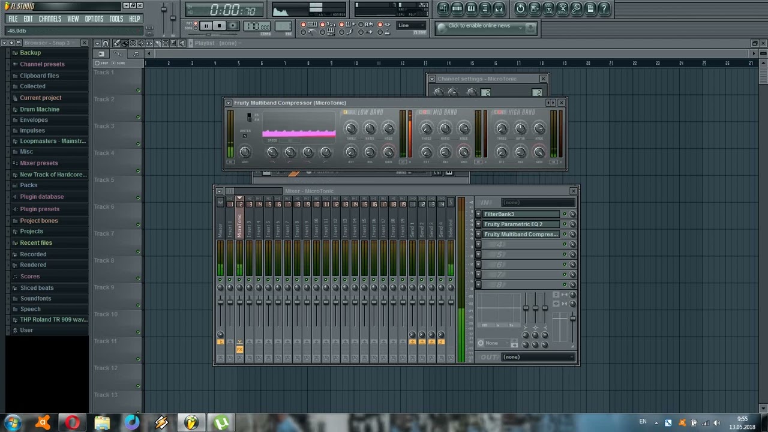Viewport: 768px width, 432px height.
Task: Open the Line snap mode dropdown
Action: pos(411,25)
